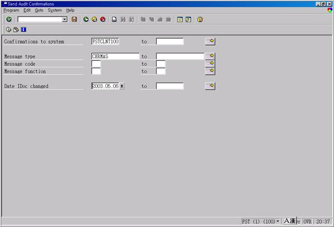This screenshot has height=227, width=334.
Task: Open the date picker for Date IDoc changed
Action: click(x=121, y=86)
